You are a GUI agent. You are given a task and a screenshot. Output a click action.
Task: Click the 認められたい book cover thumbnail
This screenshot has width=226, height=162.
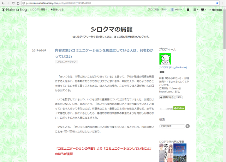(165, 152)
